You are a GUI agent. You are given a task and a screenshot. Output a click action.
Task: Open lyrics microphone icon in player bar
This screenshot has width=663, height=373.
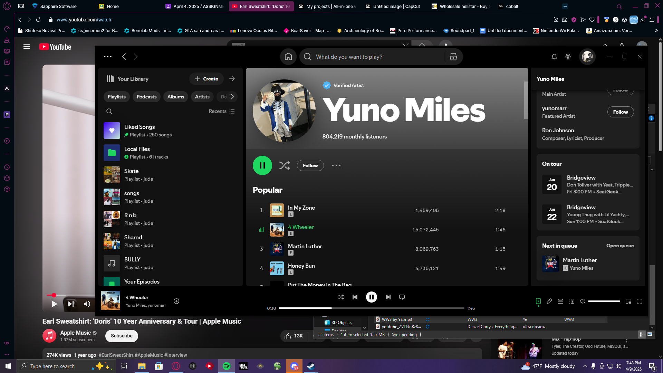point(549,301)
